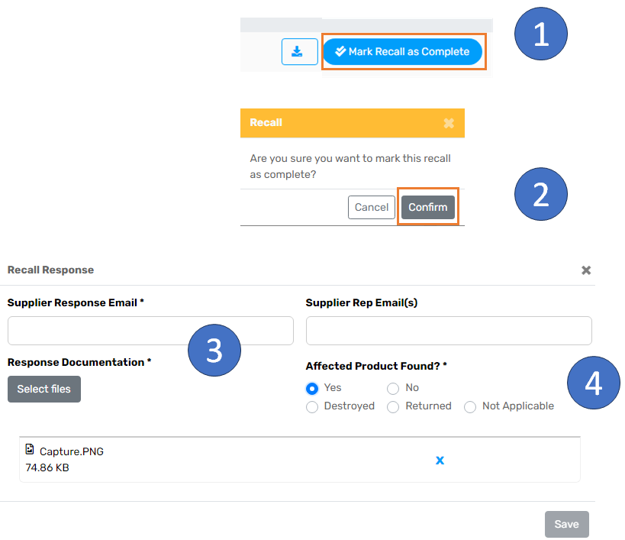Select Yes for Affected Product Found
Image resolution: width=625 pixels, height=540 pixels.
click(311, 388)
